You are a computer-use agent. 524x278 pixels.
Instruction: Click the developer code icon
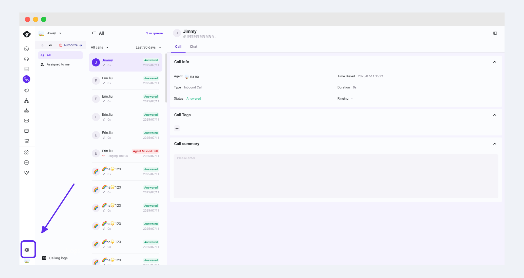[27, 163]
